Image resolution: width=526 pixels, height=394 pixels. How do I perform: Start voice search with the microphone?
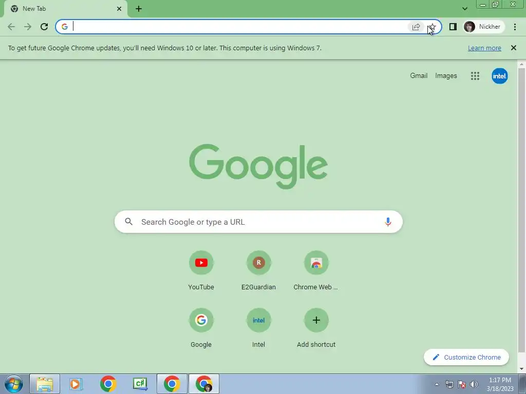pos(388,222)
